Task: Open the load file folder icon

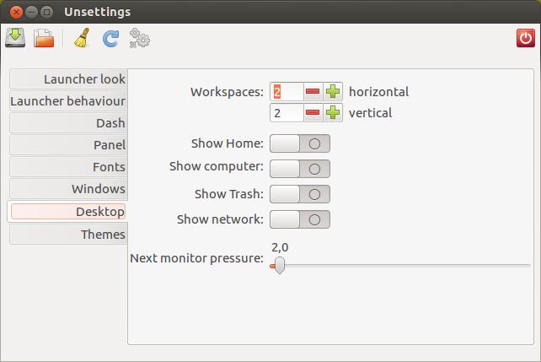Action: point(44,38)
